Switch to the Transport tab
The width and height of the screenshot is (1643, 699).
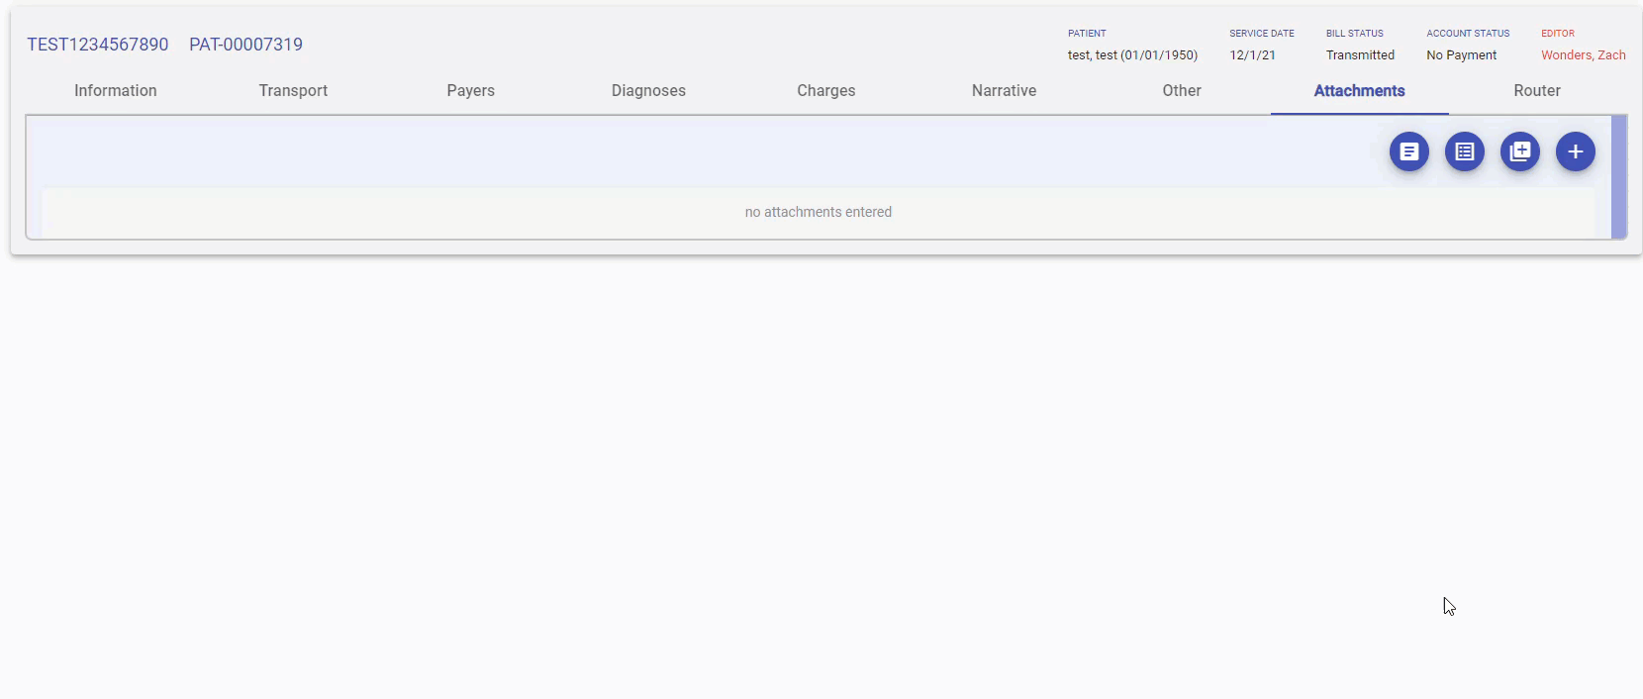(293, 90)
